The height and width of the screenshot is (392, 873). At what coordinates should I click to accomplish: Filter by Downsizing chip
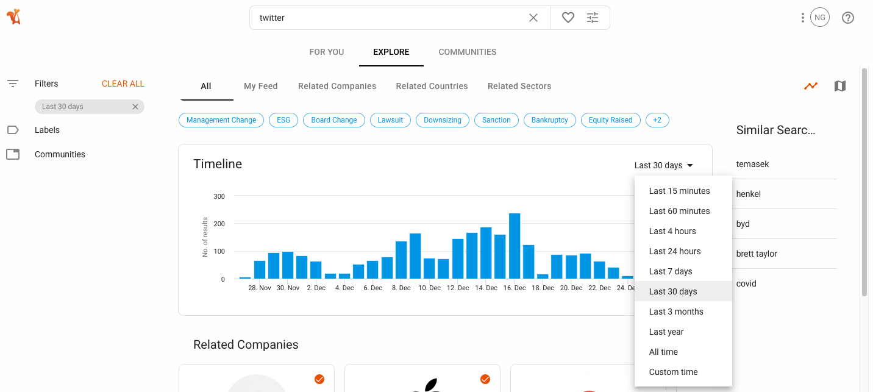tap(443, 120)
